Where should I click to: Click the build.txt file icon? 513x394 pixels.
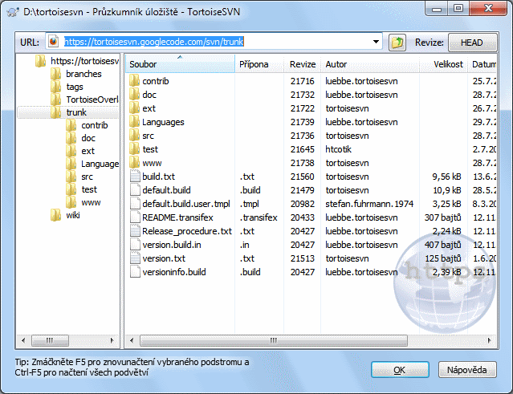135,177
